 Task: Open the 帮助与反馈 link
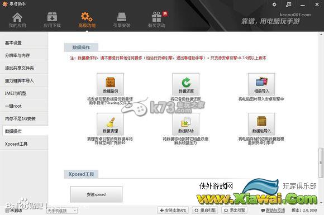pos(273,210)
